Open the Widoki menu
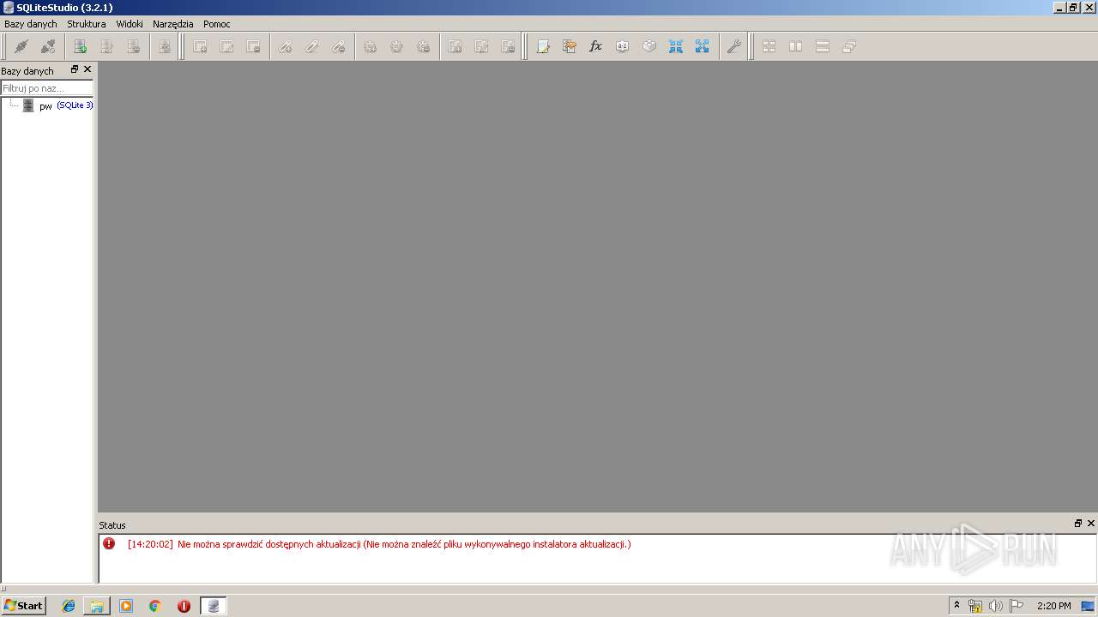 [130, 24]
